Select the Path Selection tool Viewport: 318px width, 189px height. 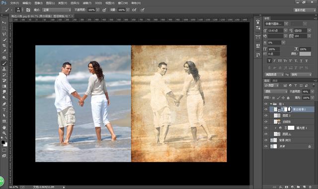[4, 115]
